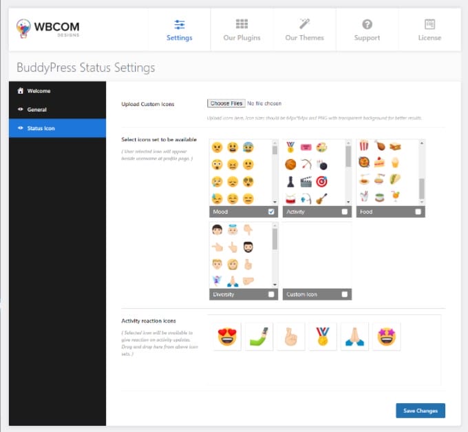
Task: Click the folded hands reaction icon
Action: coord(354,336)
